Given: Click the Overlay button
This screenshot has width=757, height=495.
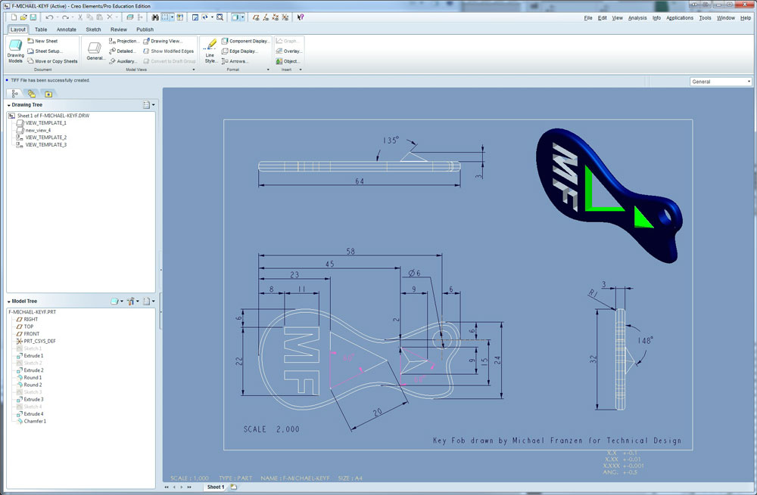Looking at the screenshot, I should point(288,51).
